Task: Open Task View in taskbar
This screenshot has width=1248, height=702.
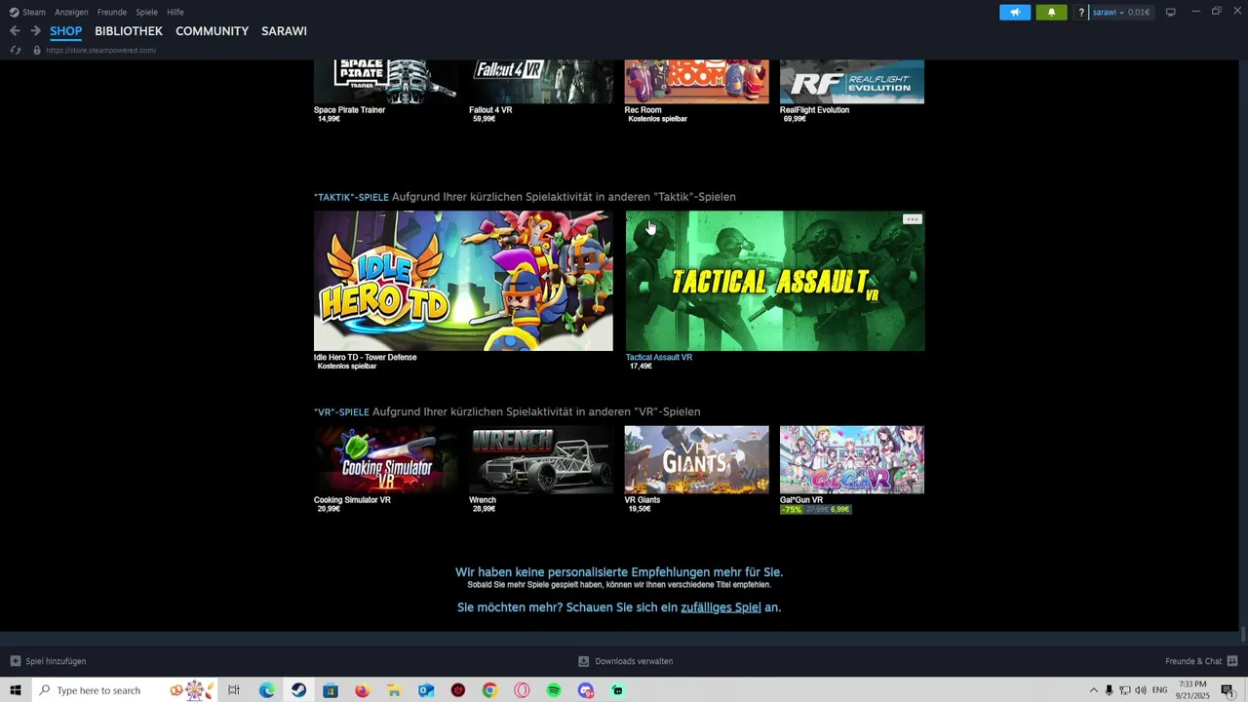Action: pyautogui.click(x=234, y=690)
